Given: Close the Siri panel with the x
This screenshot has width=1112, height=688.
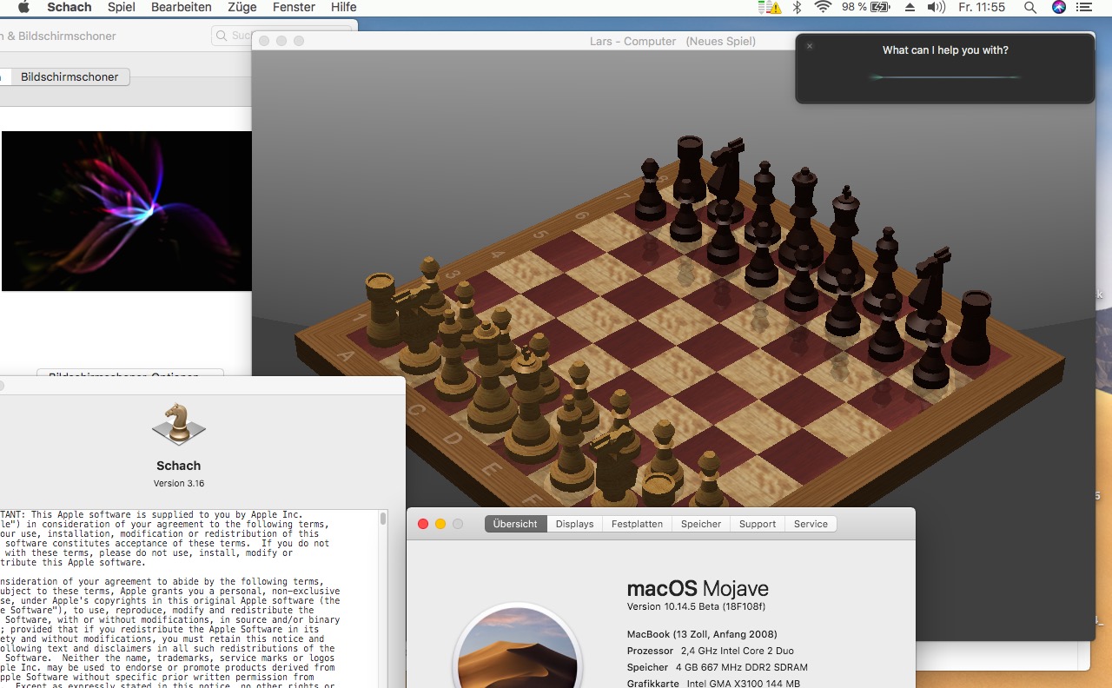Looking at the screenshot, I should 810,46.
